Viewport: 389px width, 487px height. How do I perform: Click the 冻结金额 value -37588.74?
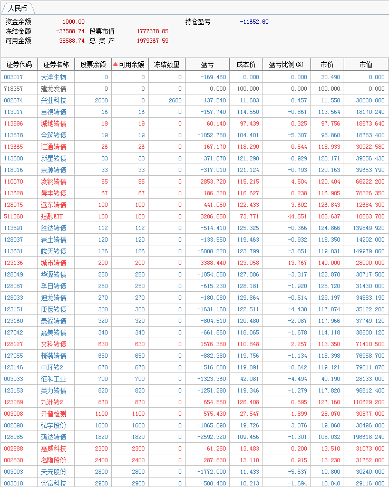(x=70, y=31)
